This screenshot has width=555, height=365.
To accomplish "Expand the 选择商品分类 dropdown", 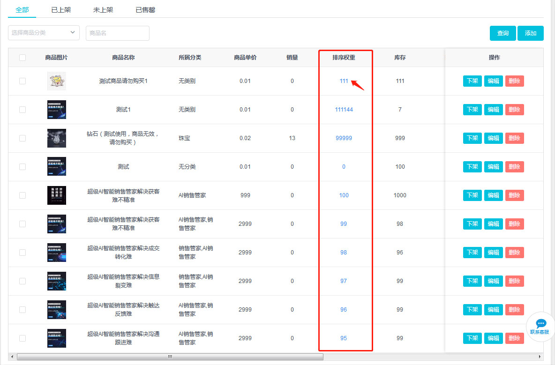I will pos(44,32).
